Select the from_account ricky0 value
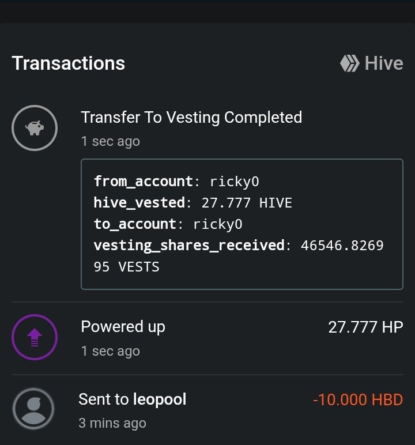Image resolution: width=415 pixels, height=445 pixels. [234, 182]
